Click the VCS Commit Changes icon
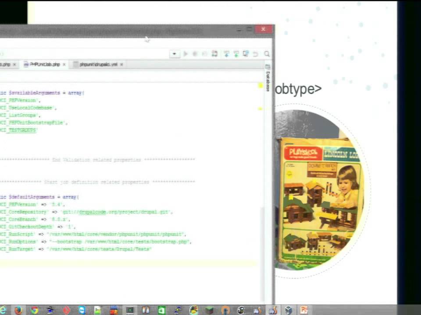Viewport: 421px width, 315px height. point(236,54)
